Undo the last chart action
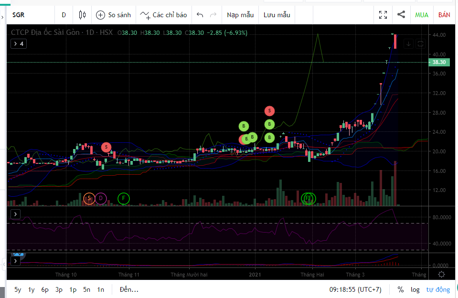 click(x=200, y=15)
